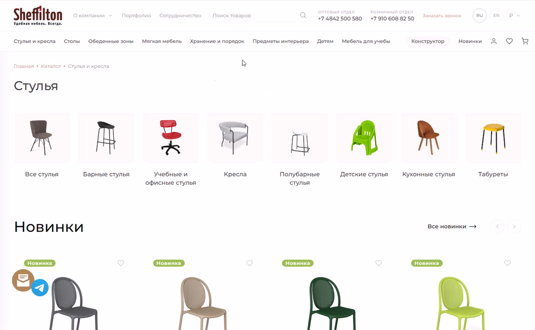Go to the next Новинки slide arrow
The width and height of the screenshot is (535, 330).
514,226
